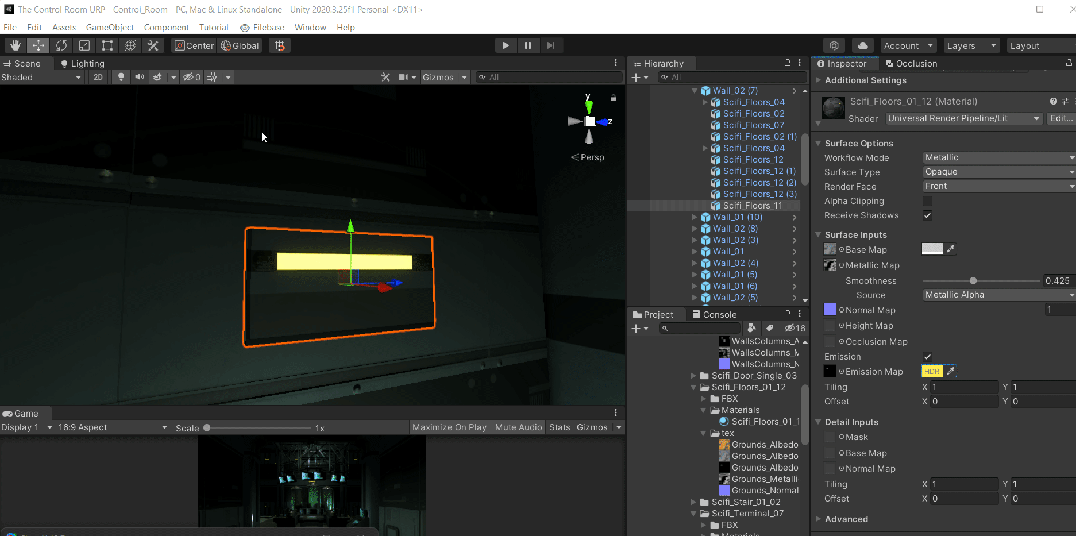This screenshot has height=536, width=1076.
Task: Open the GameObject menu
Action: point(109,27)
